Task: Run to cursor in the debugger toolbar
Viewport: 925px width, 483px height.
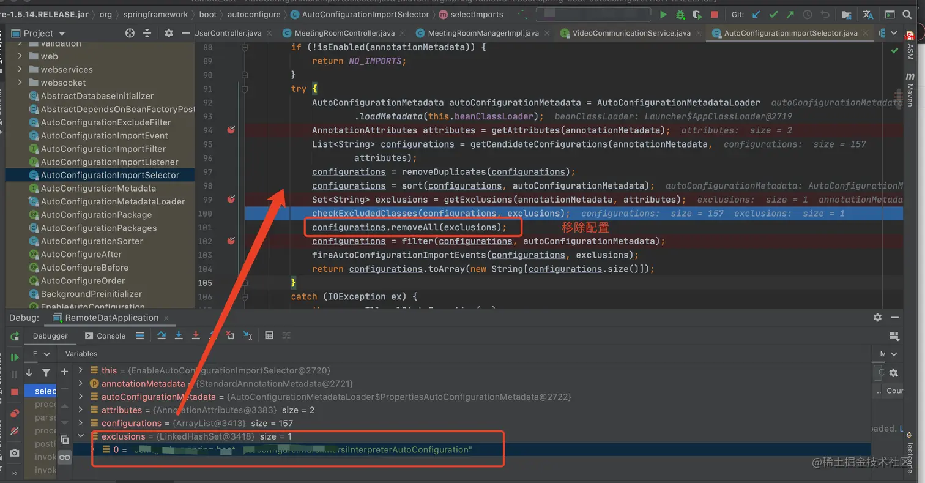Action: pyautogui.click(x=247, y=335)
